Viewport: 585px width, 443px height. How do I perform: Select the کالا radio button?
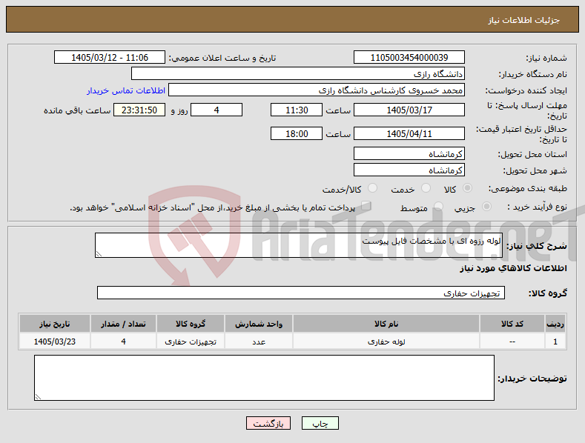[x=467, y=188]
